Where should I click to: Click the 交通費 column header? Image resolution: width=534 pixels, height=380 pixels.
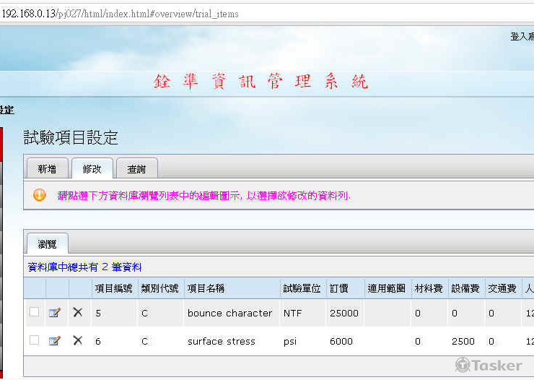tap(502, 289)
